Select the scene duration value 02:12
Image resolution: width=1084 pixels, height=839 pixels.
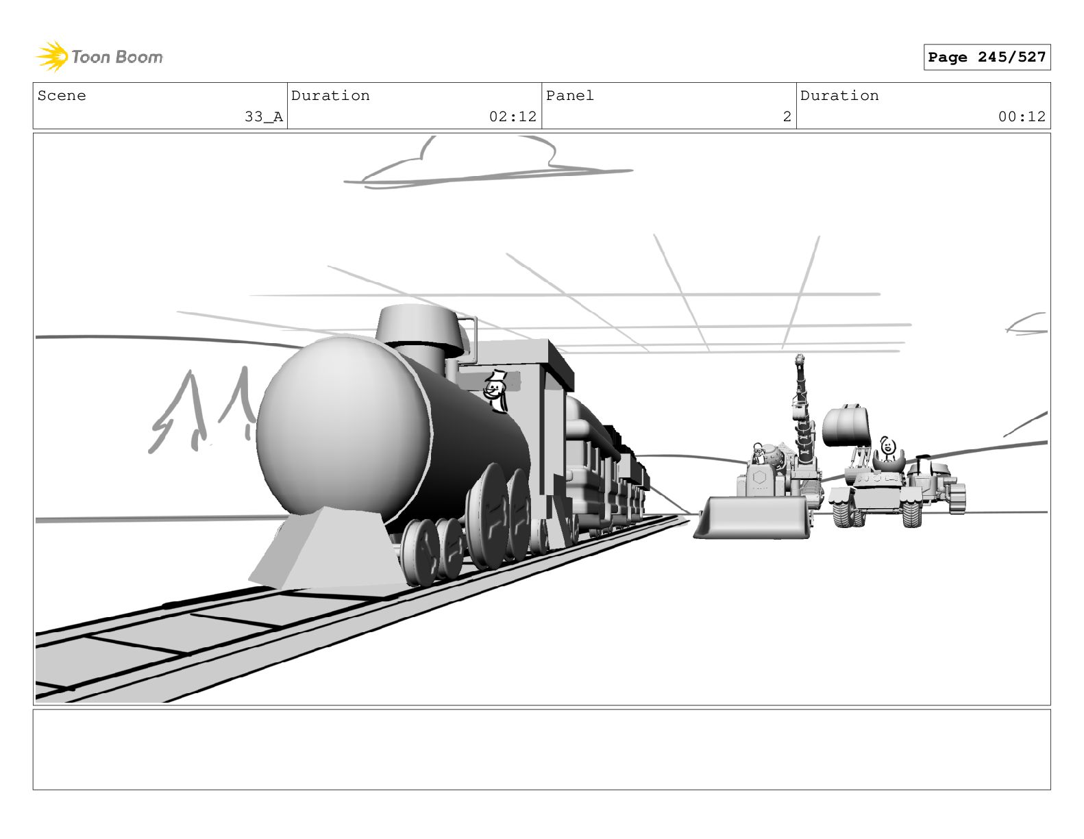[513, 117]
